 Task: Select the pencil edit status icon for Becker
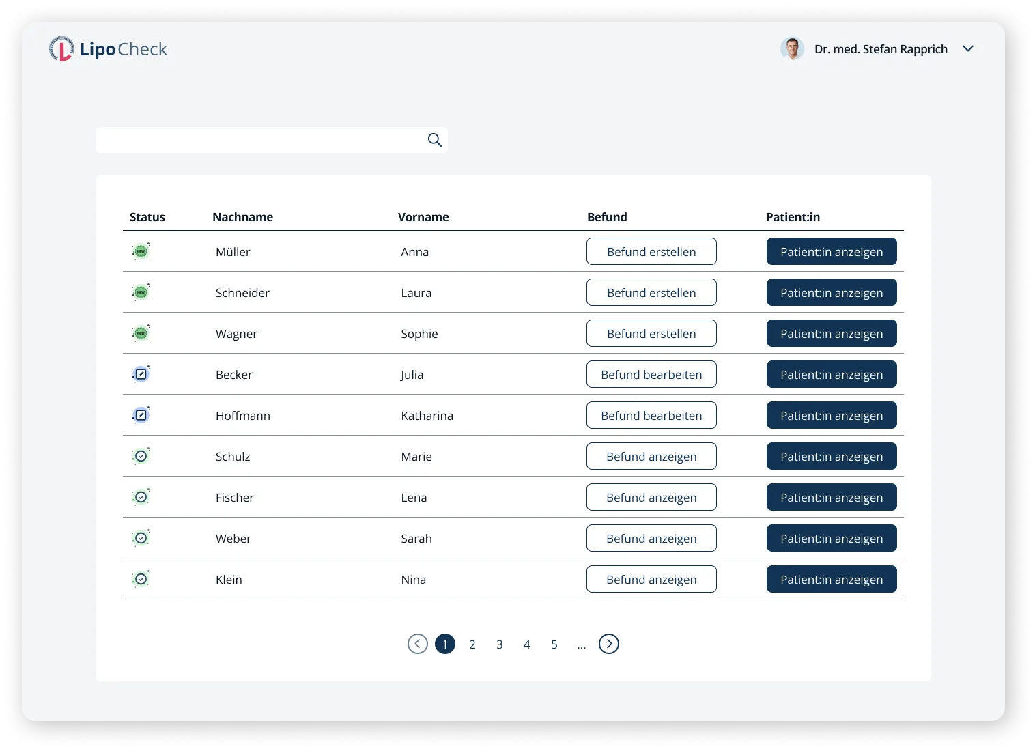141,374
